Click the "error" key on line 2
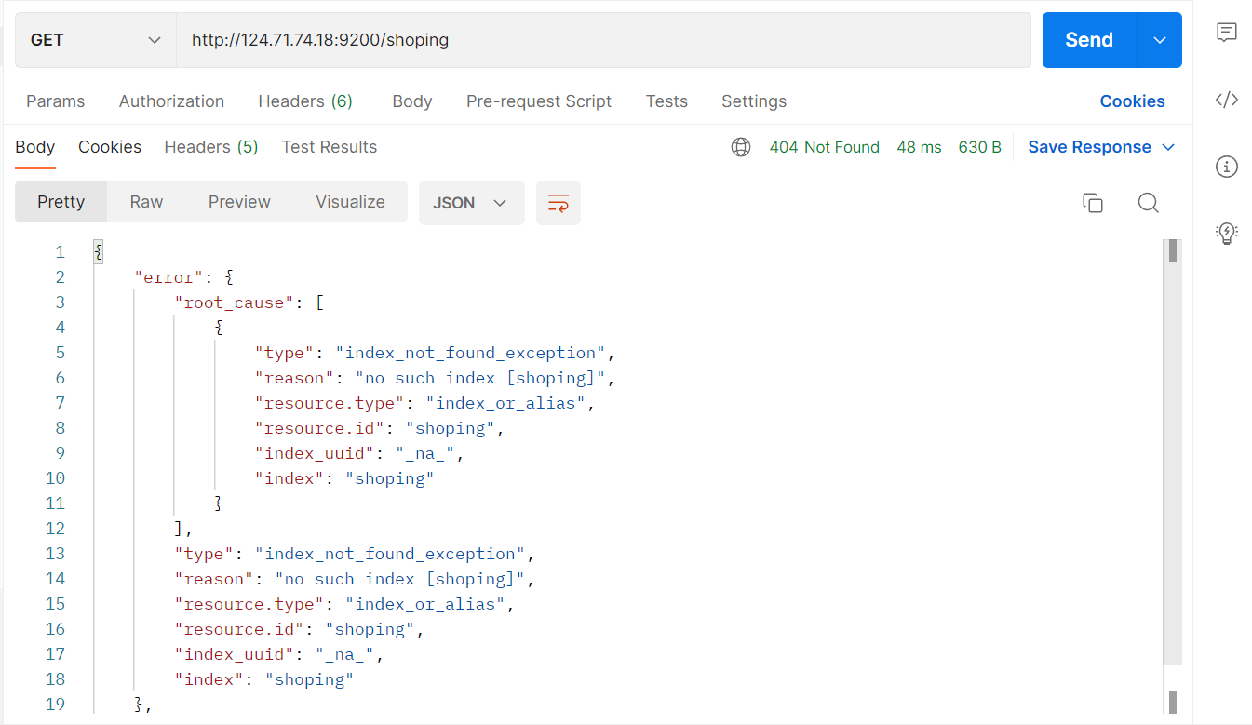Screen dimensions: 1252x725 [168, 277]
